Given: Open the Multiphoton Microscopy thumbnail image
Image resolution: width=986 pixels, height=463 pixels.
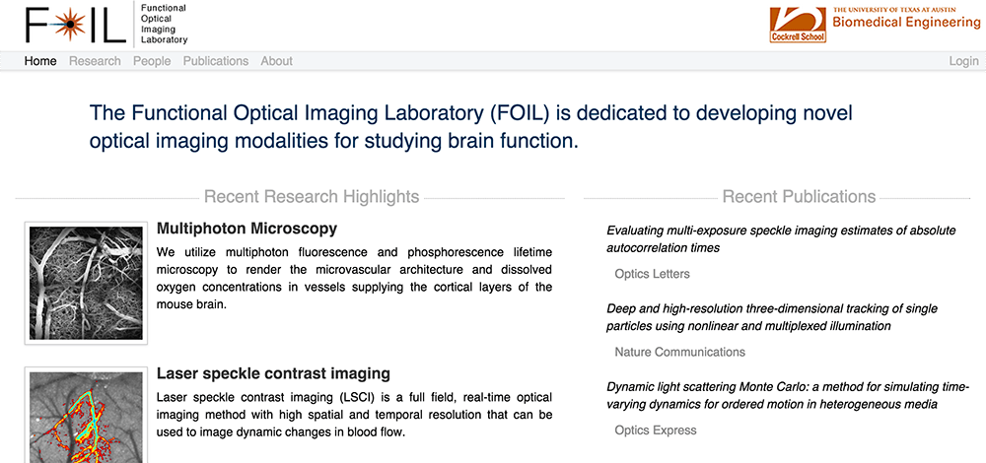Looking at the screenshot, I should click(x=86, y=284).
